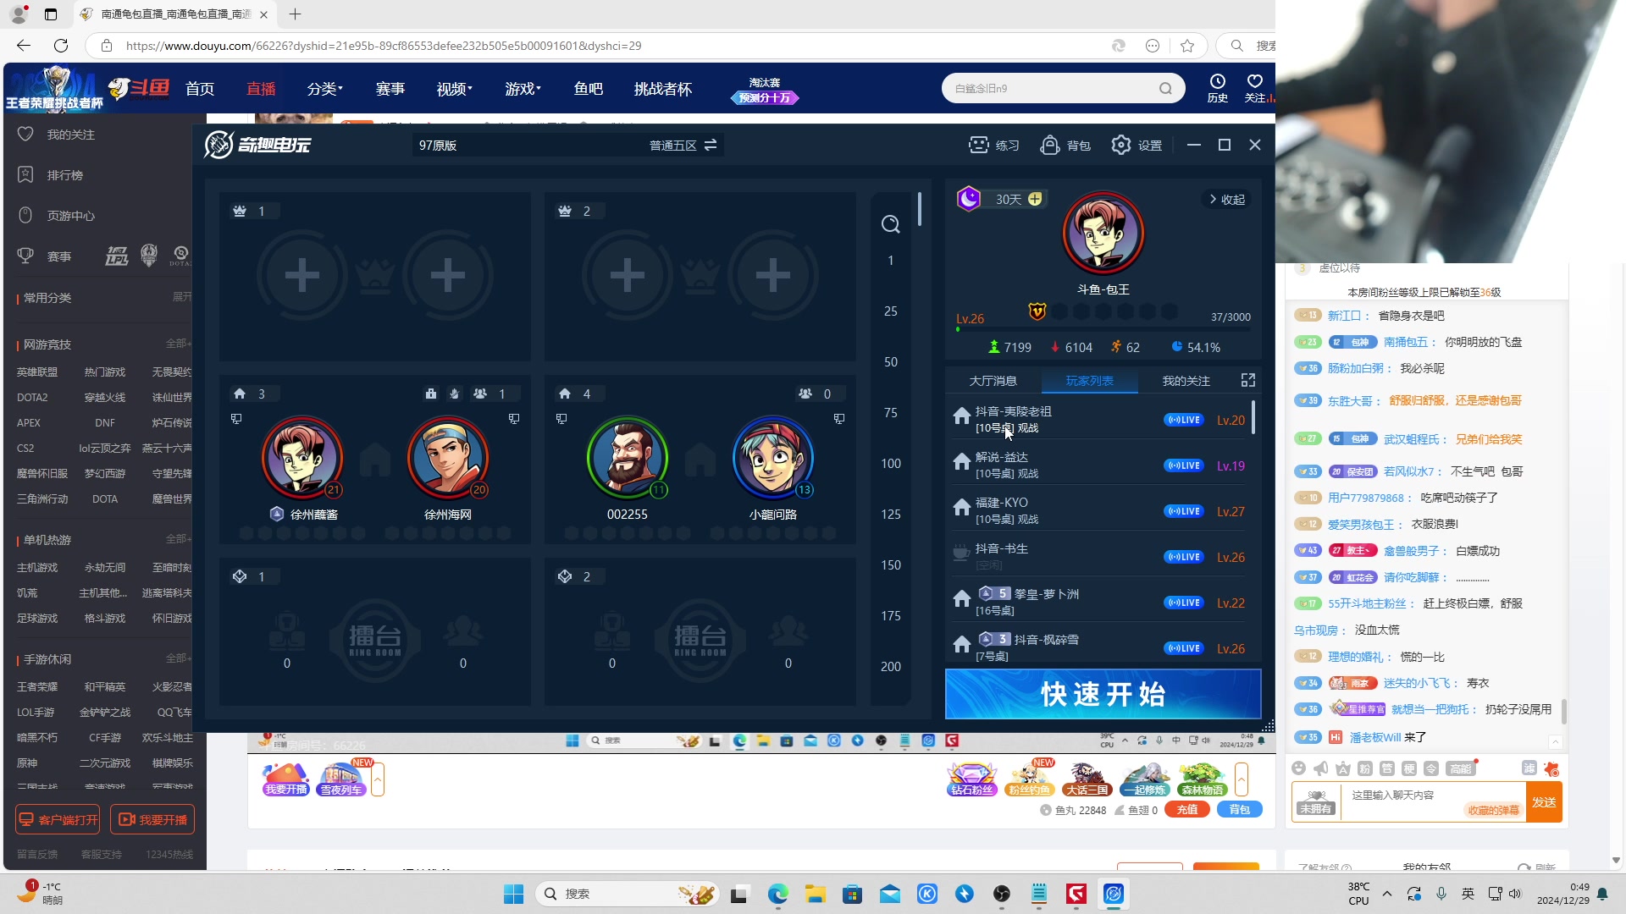Expand left gift carousel arrow near 雪夜列车
Screen dimensions: 1626x914
pyautogui.click(x=378, y=779)
